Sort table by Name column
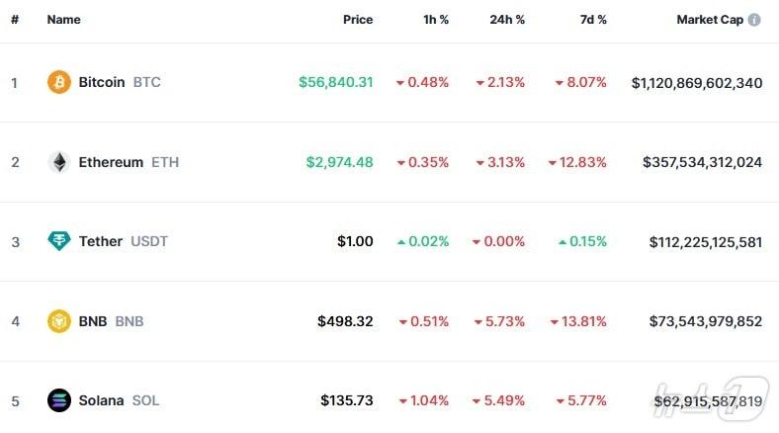The height and width of the screenshot is (433, 779). [63, 20]
